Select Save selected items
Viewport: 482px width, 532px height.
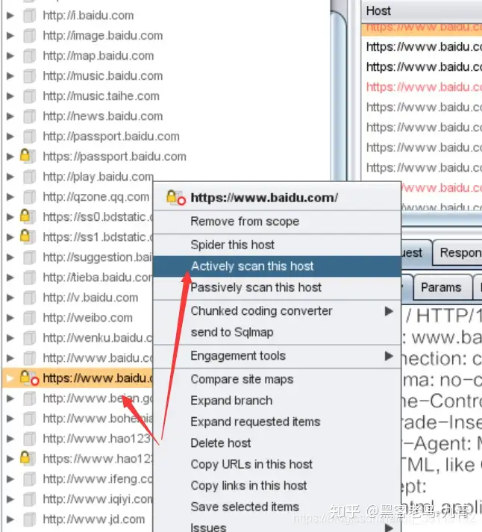[x=277, y=507]
